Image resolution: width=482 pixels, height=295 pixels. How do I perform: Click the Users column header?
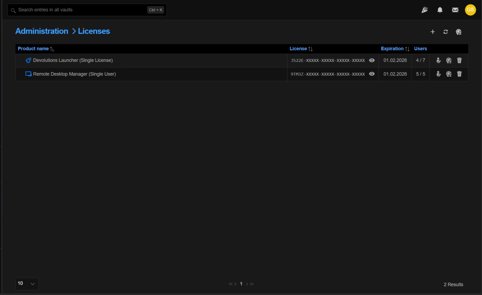[x=420, y=49]
